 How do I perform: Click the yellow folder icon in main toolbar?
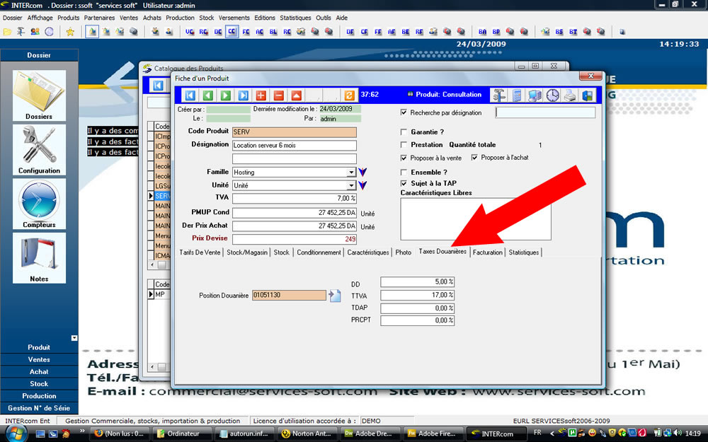tap(7, 32)
